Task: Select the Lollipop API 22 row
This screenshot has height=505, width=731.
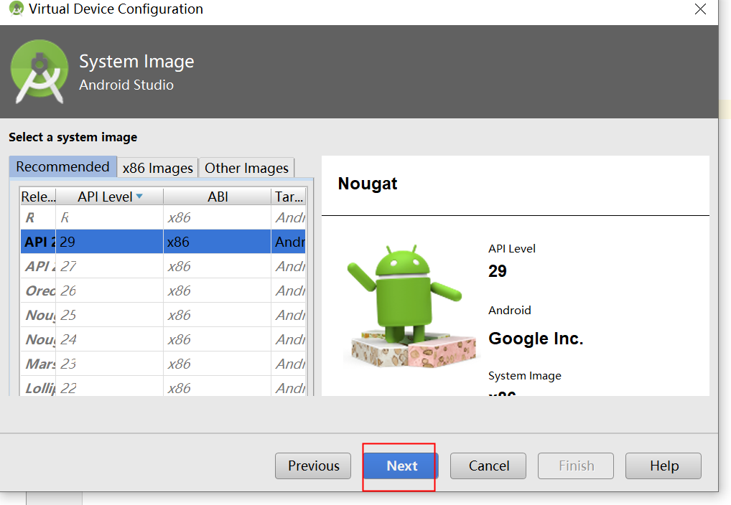Action: click(163, 387)
